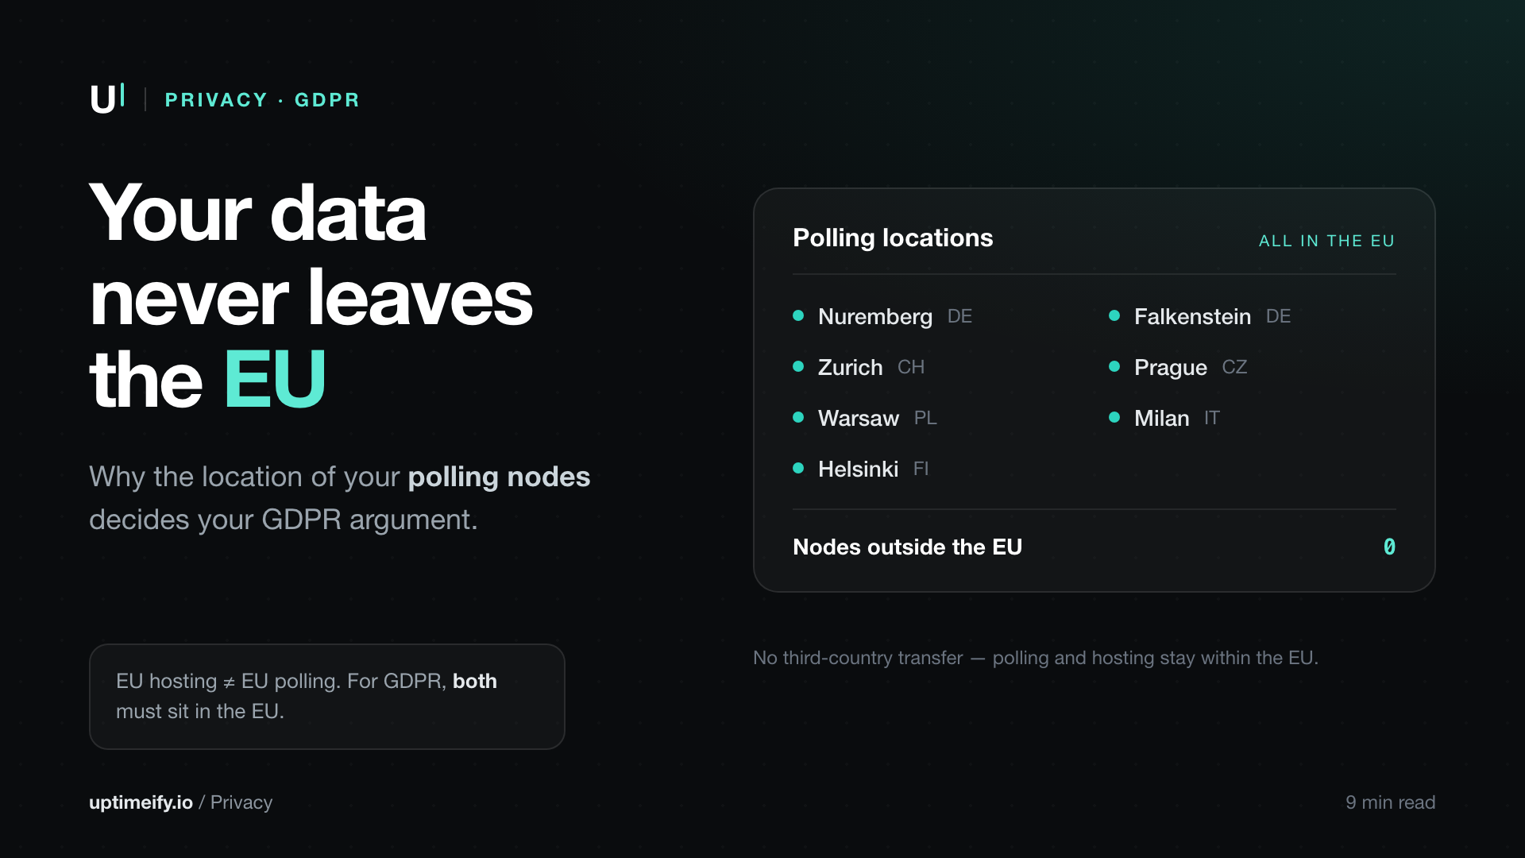
Task: Click the teal dot beside Falkenstein
Action: 1114,315
